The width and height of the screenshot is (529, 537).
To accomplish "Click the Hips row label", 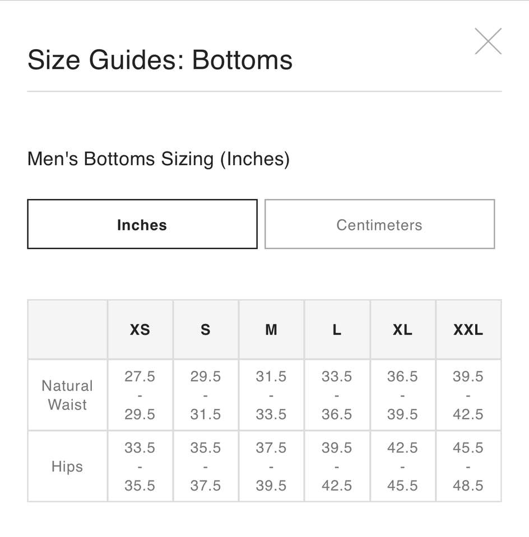I will [x=67, y=467].
